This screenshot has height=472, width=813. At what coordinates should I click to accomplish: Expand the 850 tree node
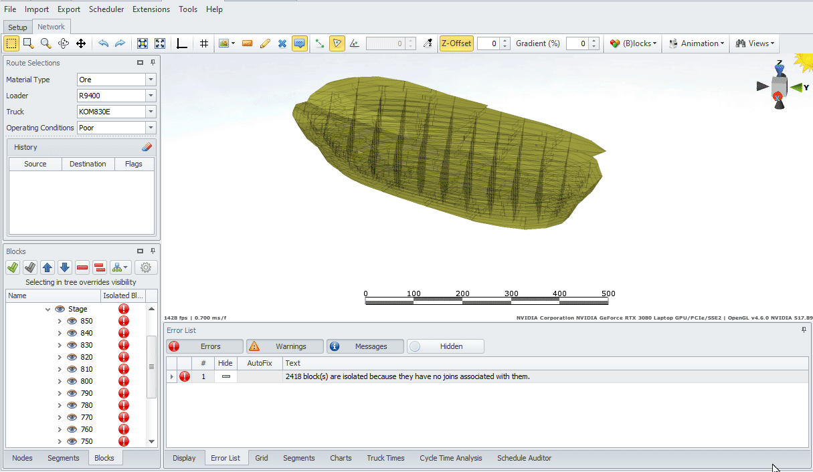[60, 321]
